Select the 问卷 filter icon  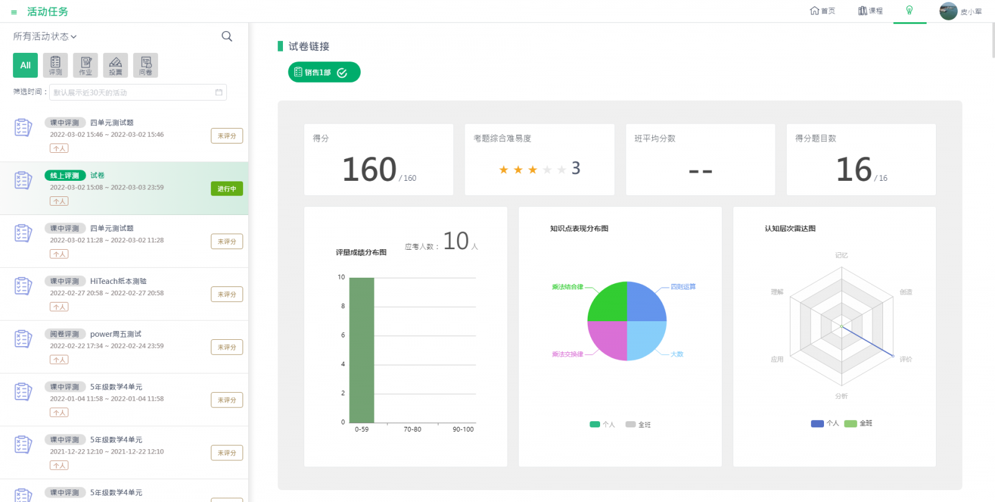(x=146, y=65)
